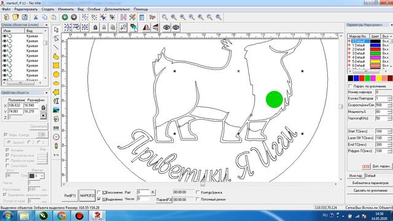Screen dimensions: 393x221
Task: Click the Start TC spinner arrows
Action: 389,131
